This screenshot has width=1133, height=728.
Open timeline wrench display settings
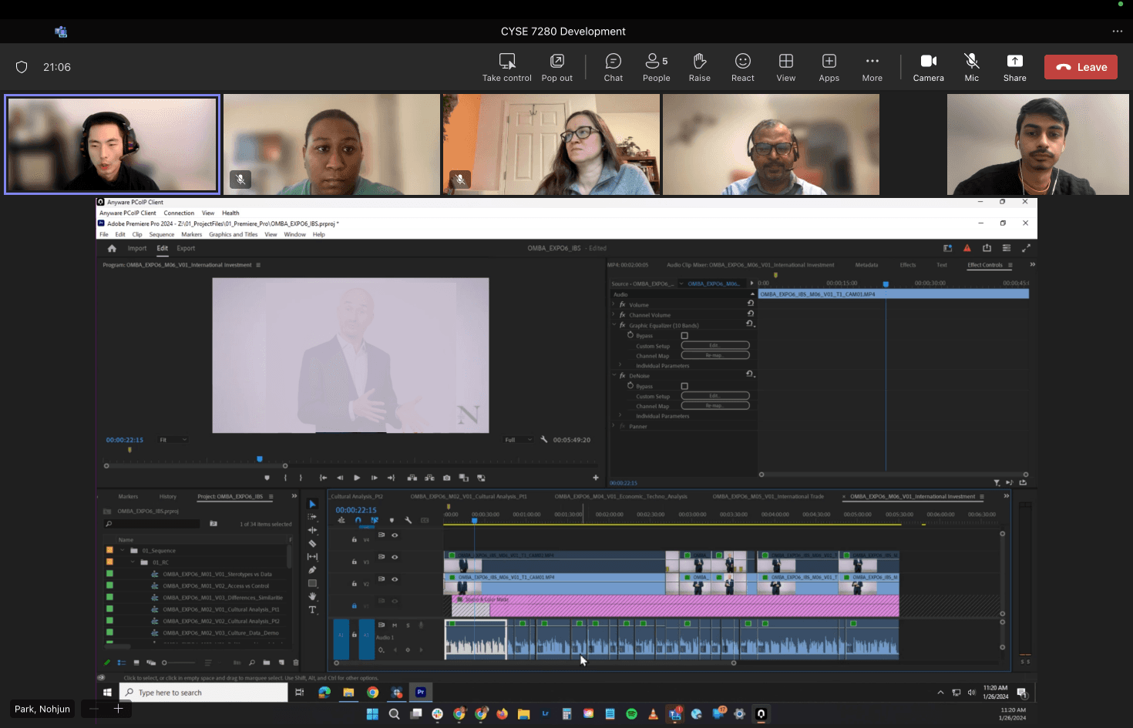point(408,520)
